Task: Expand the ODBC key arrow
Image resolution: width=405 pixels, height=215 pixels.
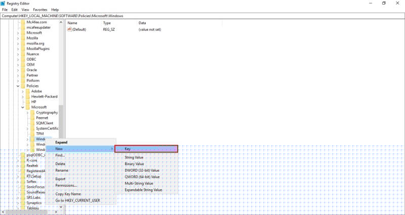Action: click(18, 59)
